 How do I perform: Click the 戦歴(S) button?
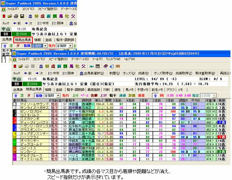coord(115,73)
